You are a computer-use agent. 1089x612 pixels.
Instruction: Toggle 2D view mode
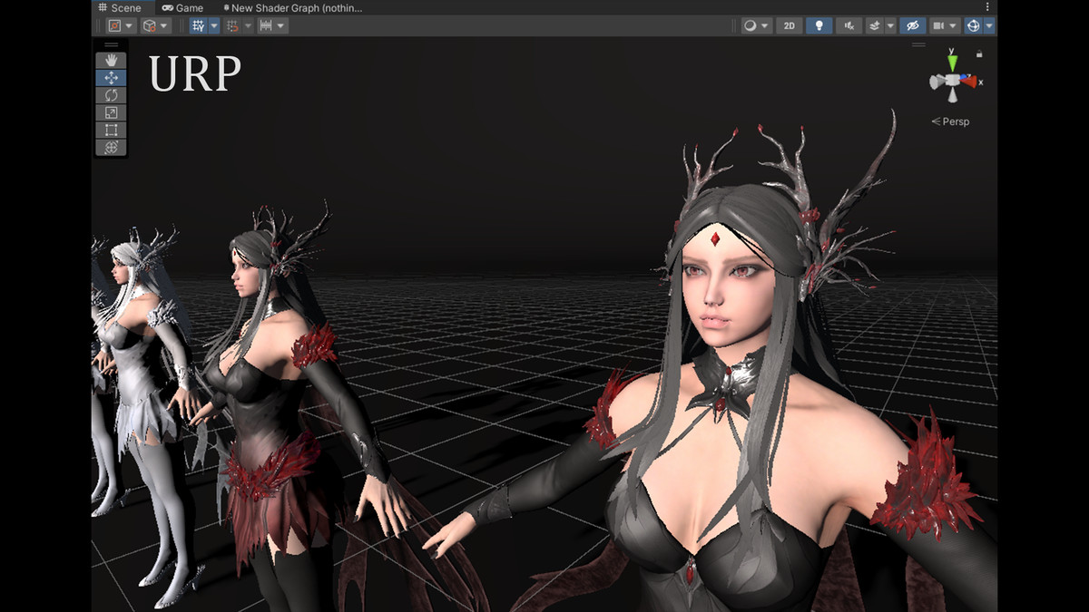pos(789,25)
